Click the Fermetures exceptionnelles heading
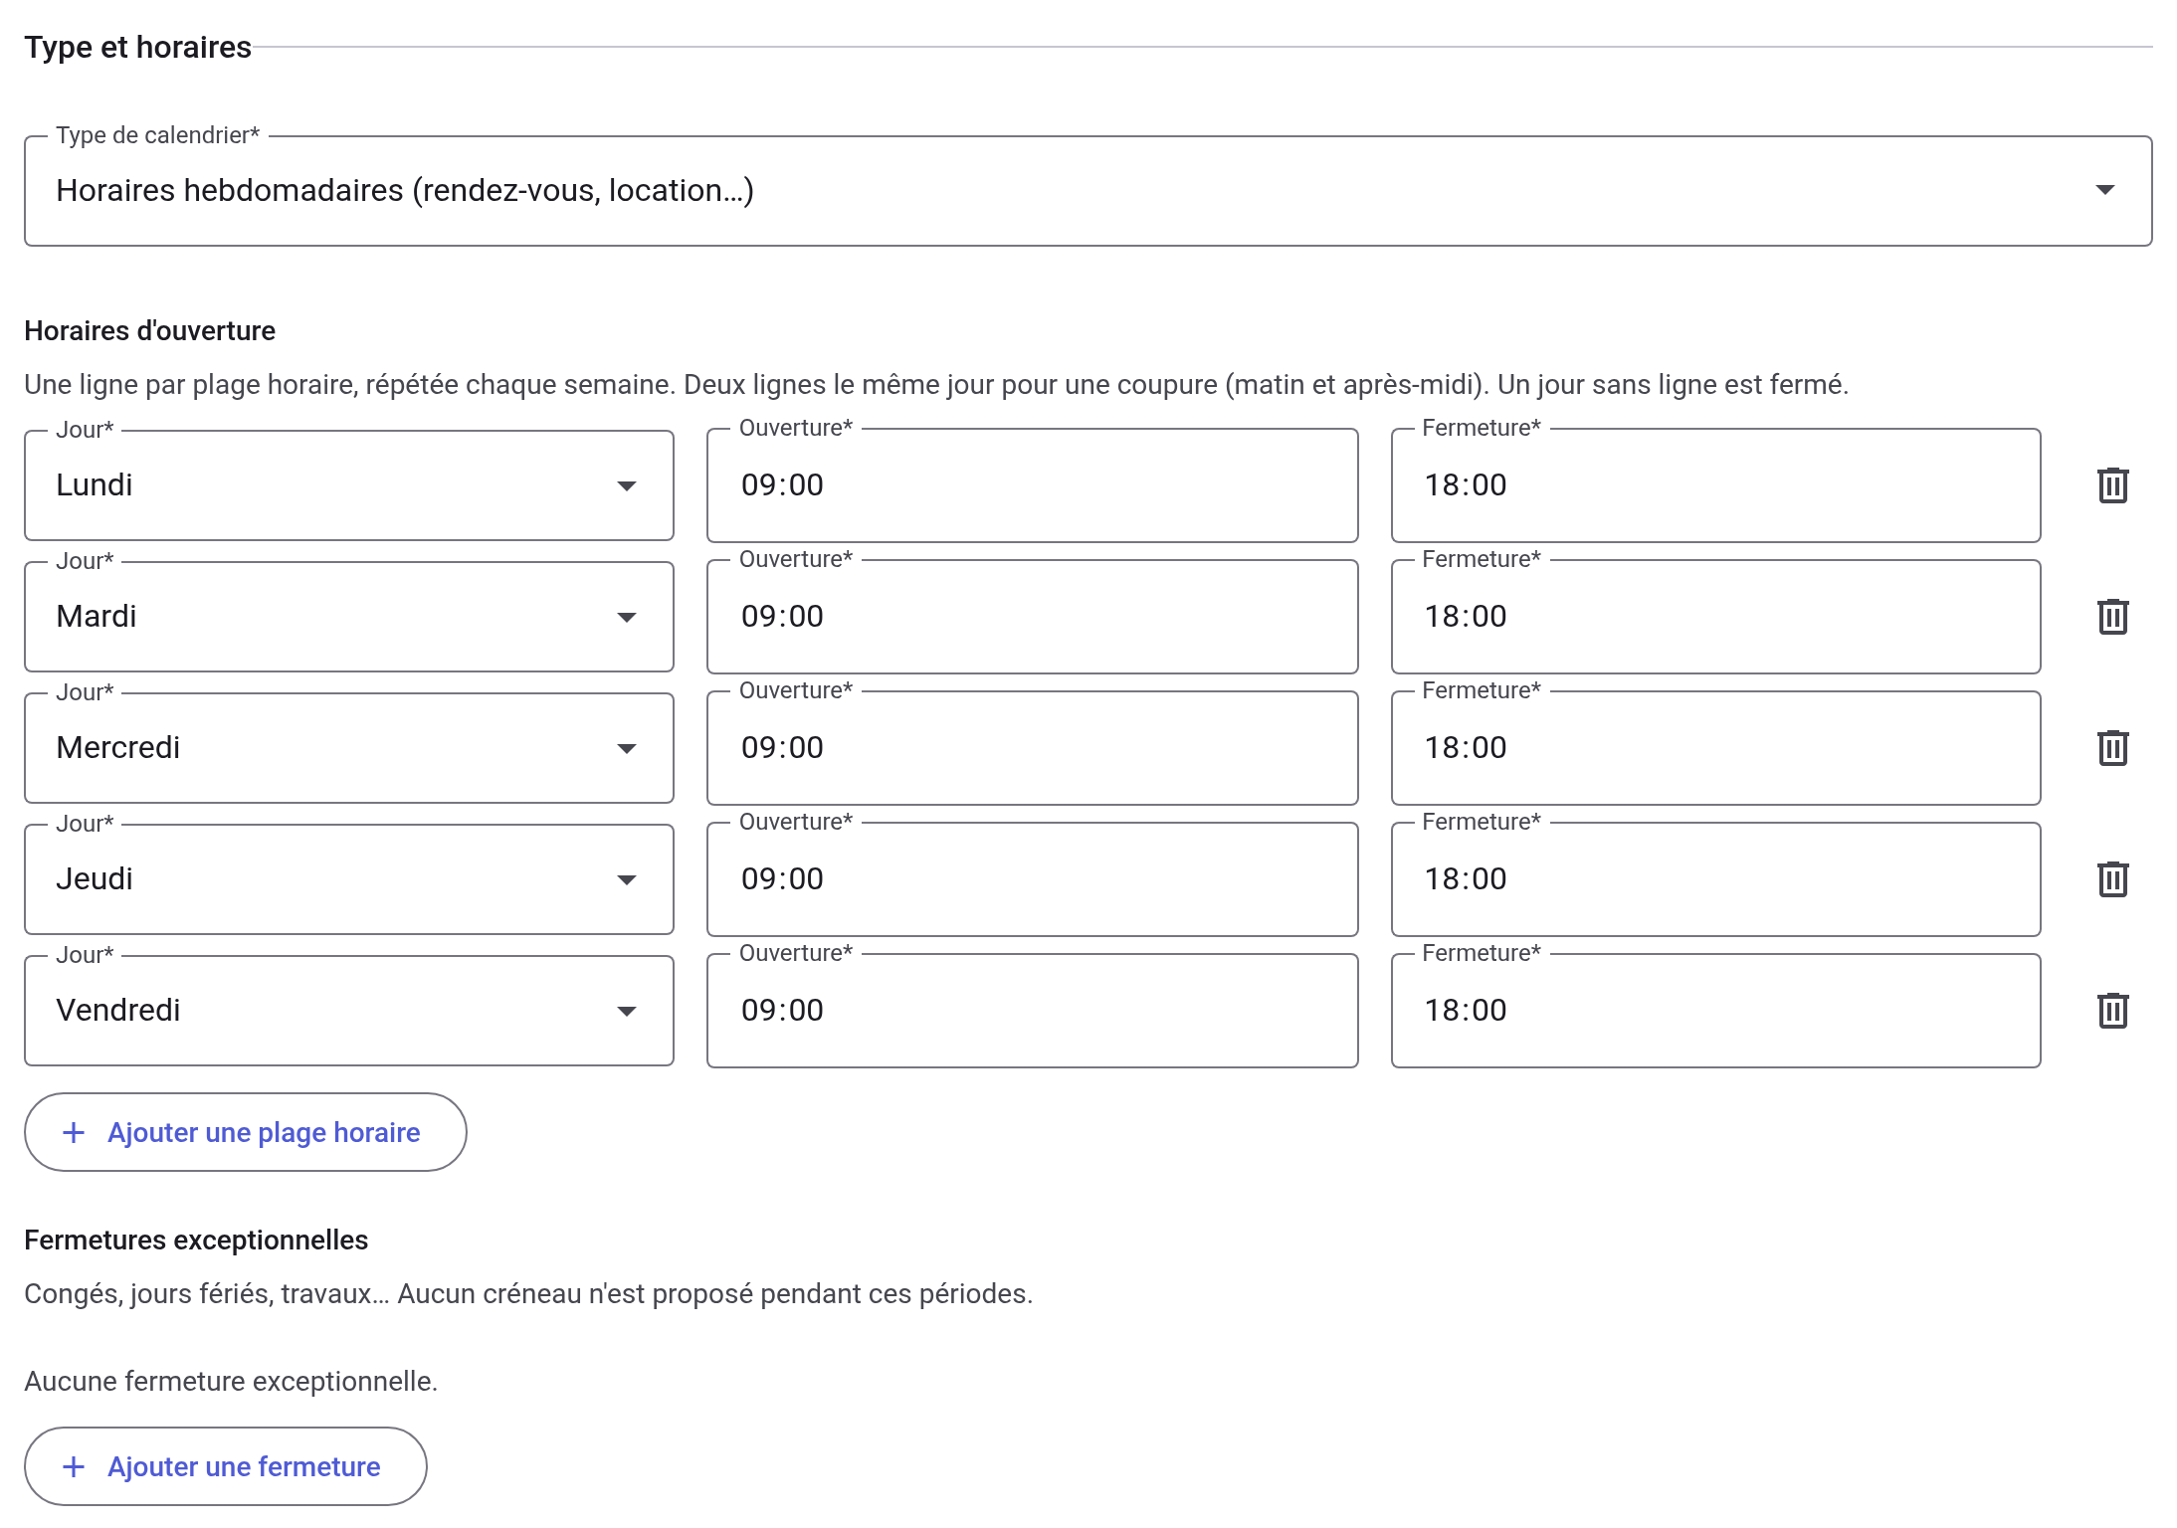Image resolution: width=2177 pixels, height=1528 pixels. [x=196, y=1240]
